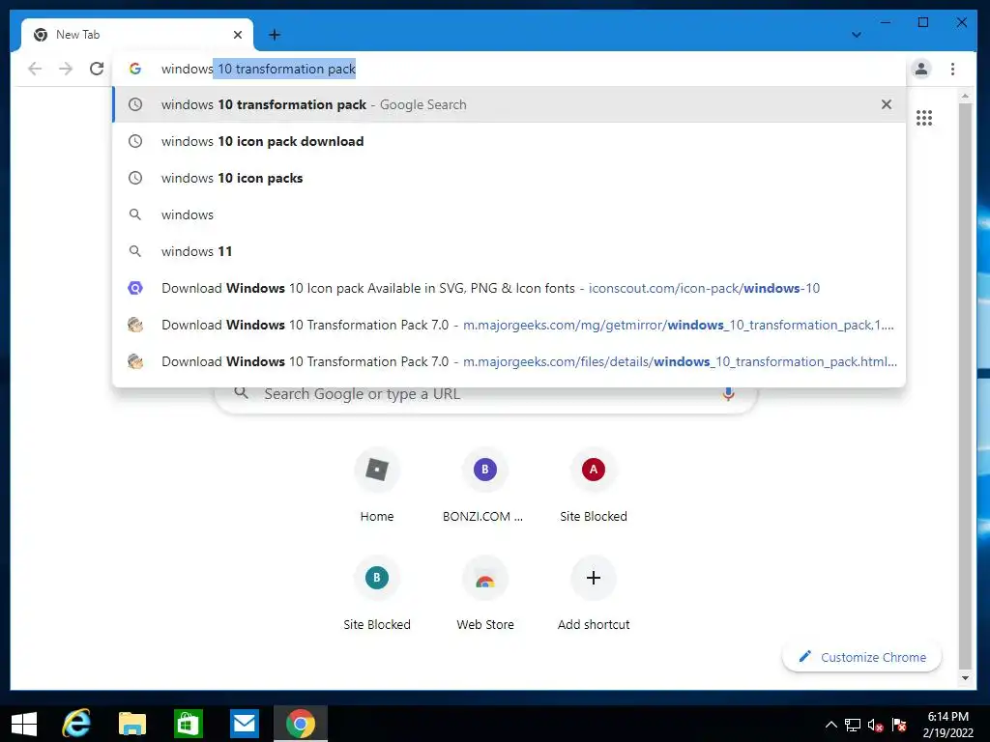
Task: Open the BONZI.COM shortcut tile
Action: 485,487
